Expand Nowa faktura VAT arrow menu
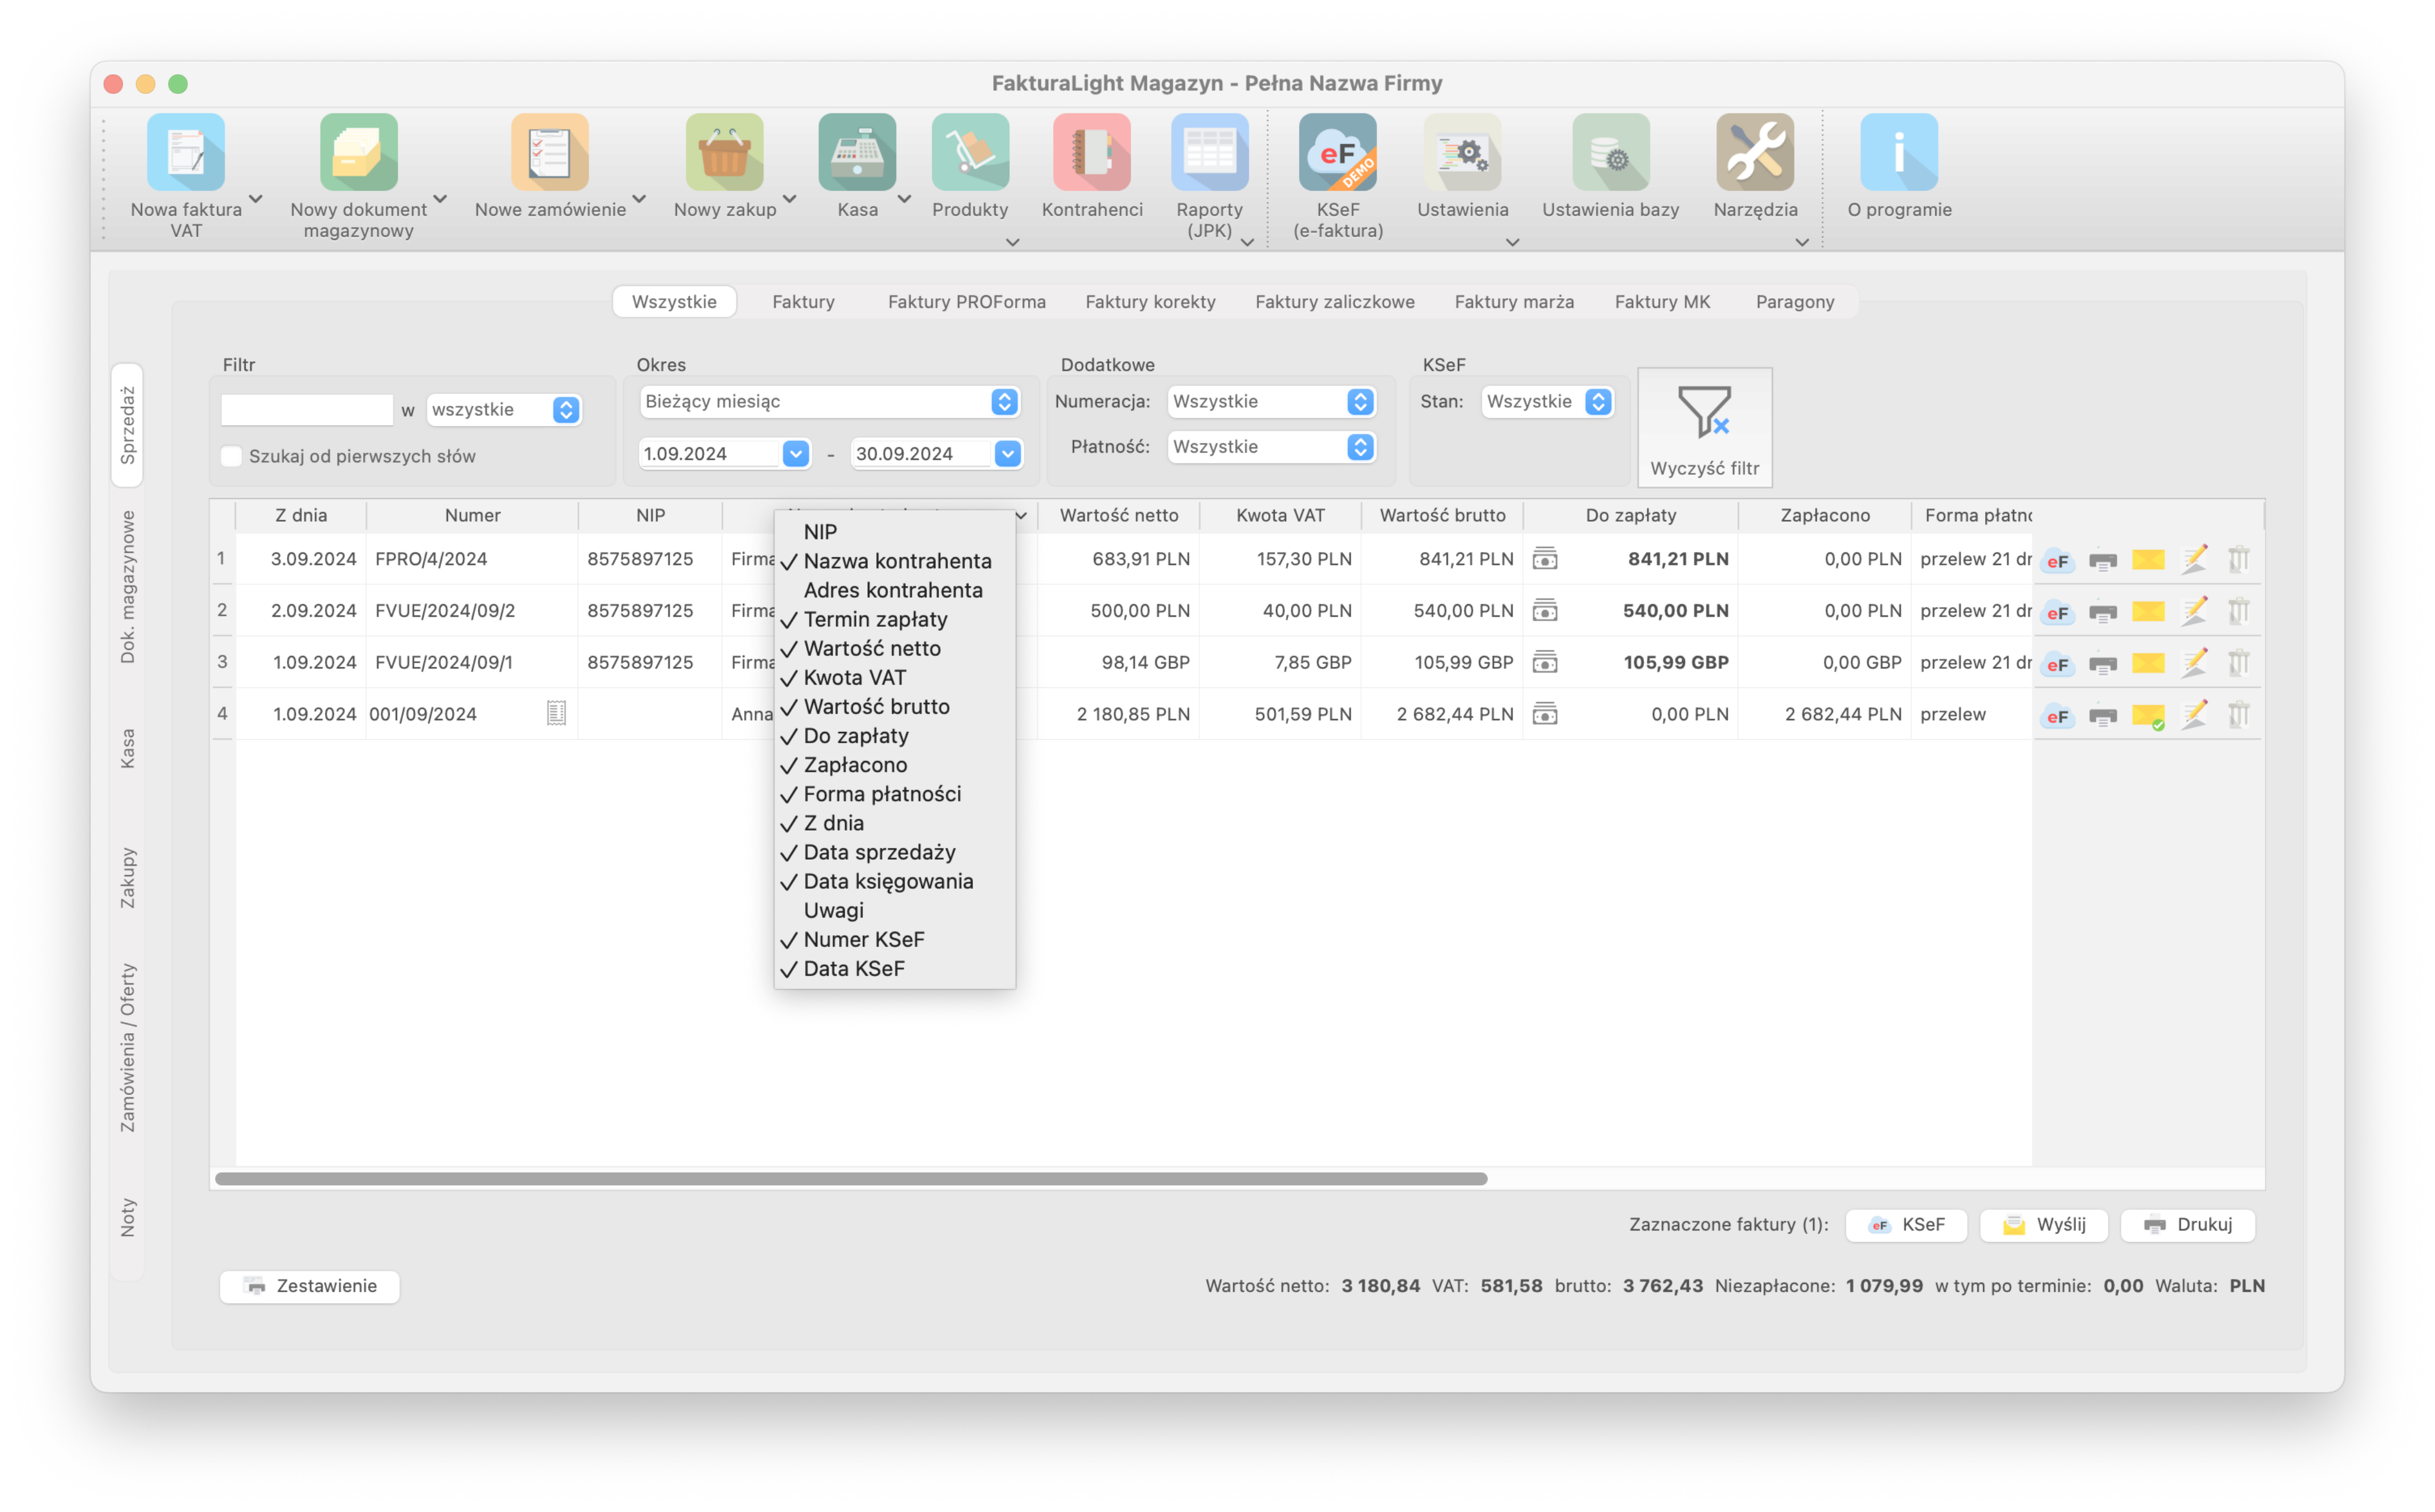This screenshot has width=2435, height=1512. [x=256, y=198]
